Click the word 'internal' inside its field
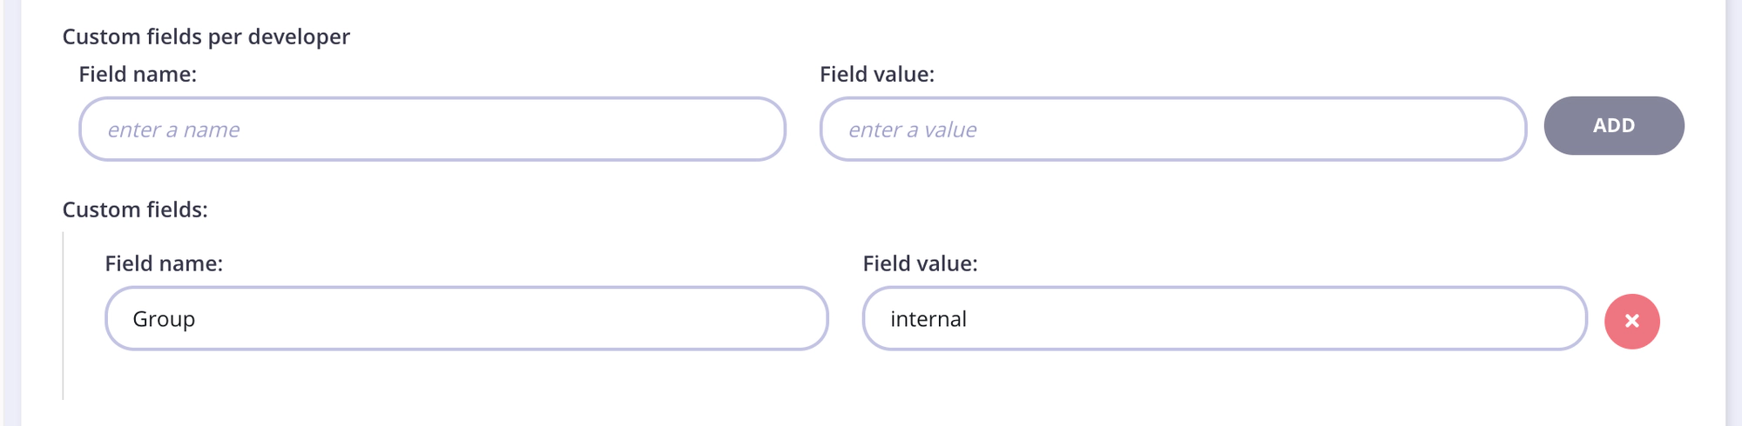 coord(928,319)
